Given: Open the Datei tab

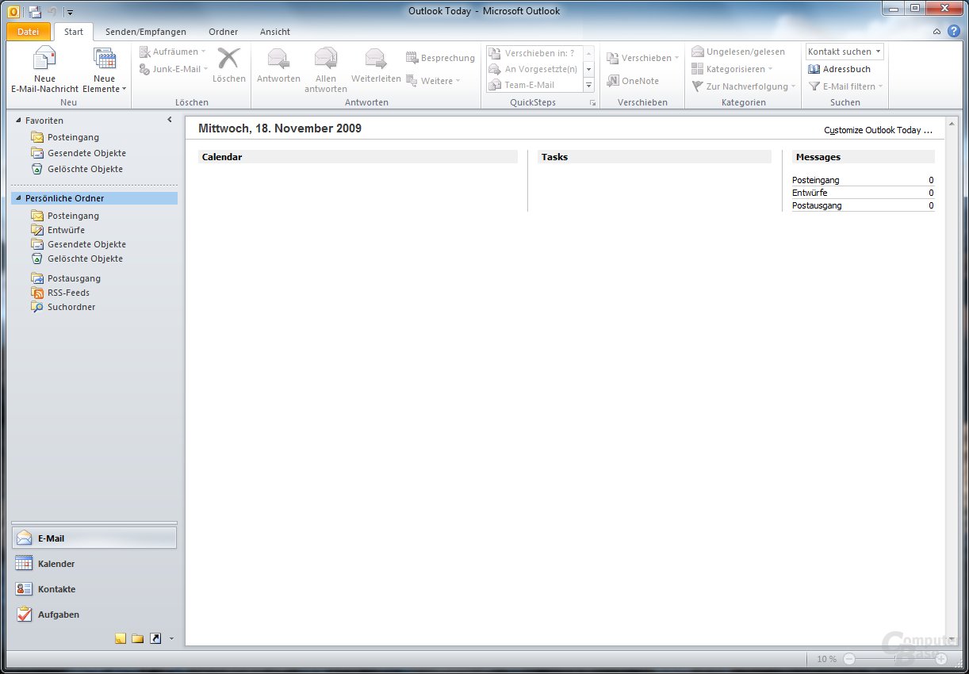Looking at the screenshot, I should coord(28,32).
